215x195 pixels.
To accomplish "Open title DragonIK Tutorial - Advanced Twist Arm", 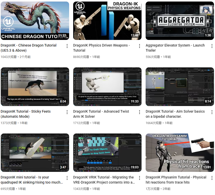I will pyautogui.click(x=101, y=114).
